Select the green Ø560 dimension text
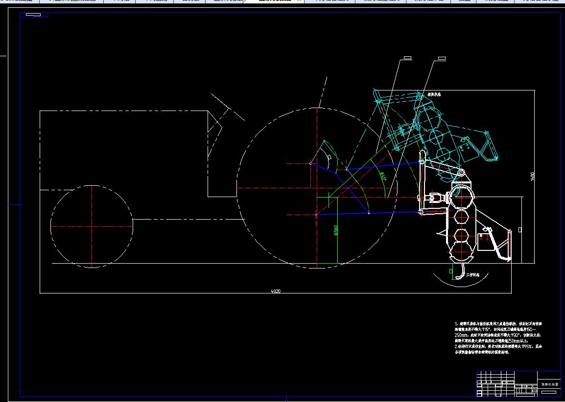Screen dimensions: 565x402 coord(336,230)
